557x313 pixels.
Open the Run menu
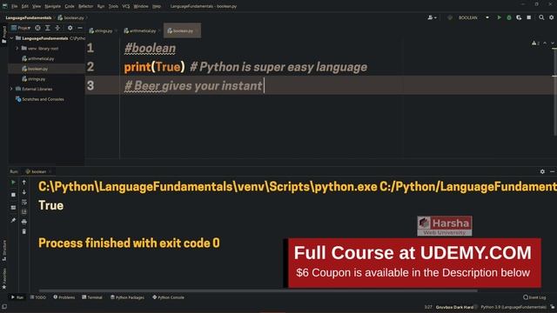[101, 6]
